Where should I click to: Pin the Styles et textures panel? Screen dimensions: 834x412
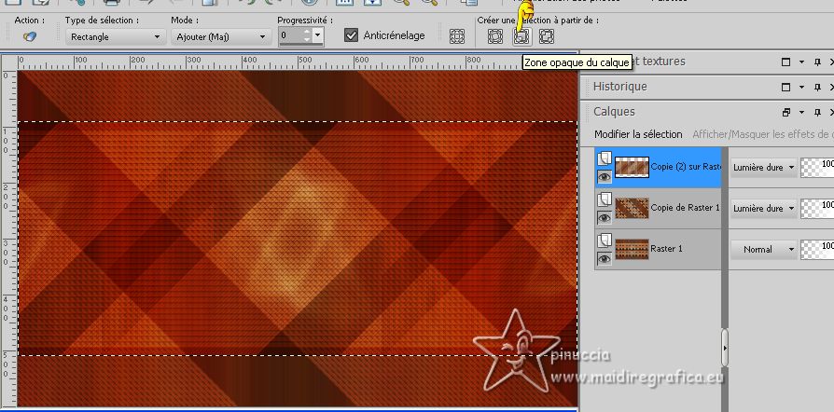click(817, 62)
